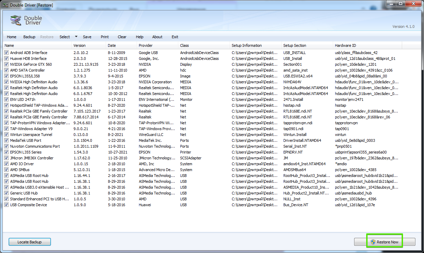Sort by the Setup Information column header
The width and height of the screenshot is (424, 253).
pyautogui.click(x=256, y=45)
